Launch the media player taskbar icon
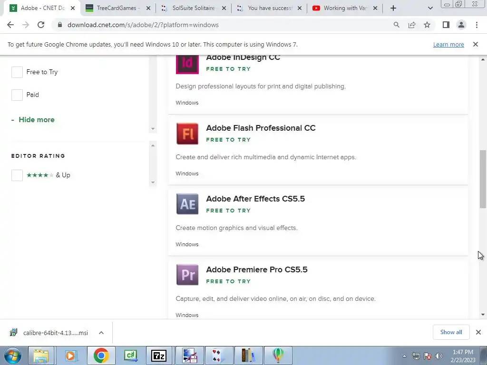487x365 pixels. point(71,355)
